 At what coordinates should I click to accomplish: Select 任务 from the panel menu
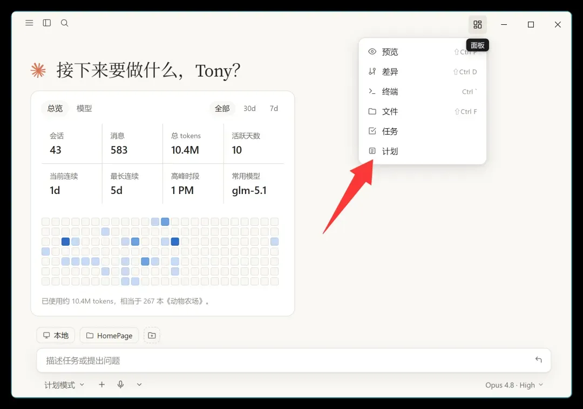(x=422, y=131)
